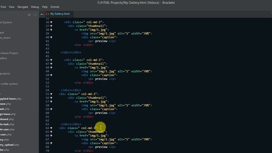Viewport: 272px width, 153px height.
Task: Collapse code fold arrow on line 36
Action: click(x=51, y=22)
